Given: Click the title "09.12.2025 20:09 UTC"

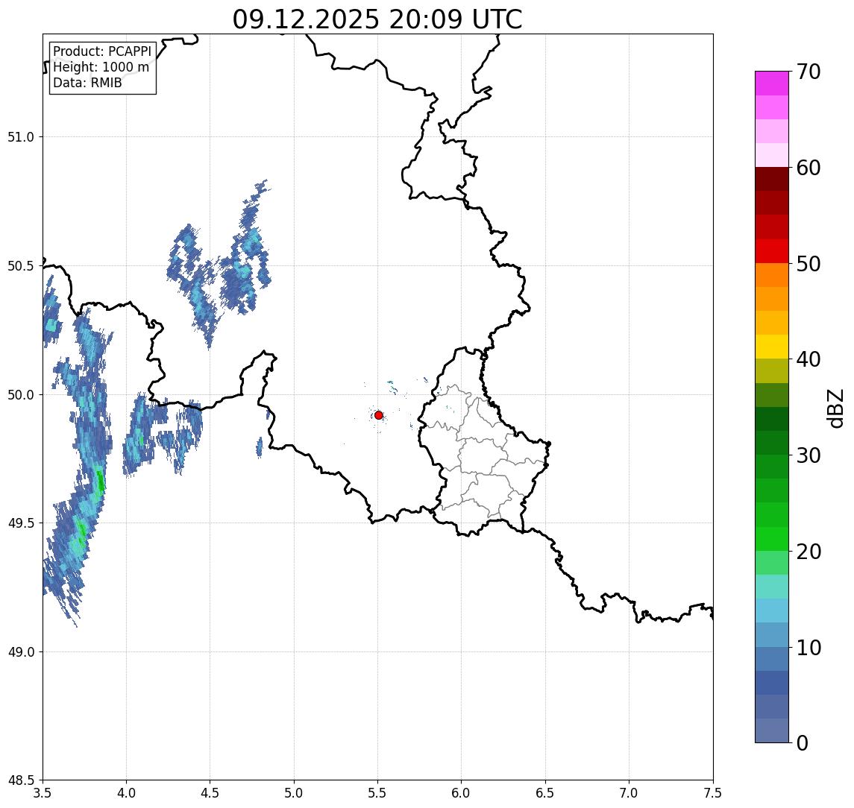Looking at the screenshot, I should point(377,20).
